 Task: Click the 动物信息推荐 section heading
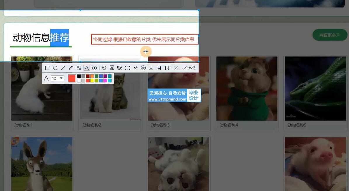tap(41, 38)
